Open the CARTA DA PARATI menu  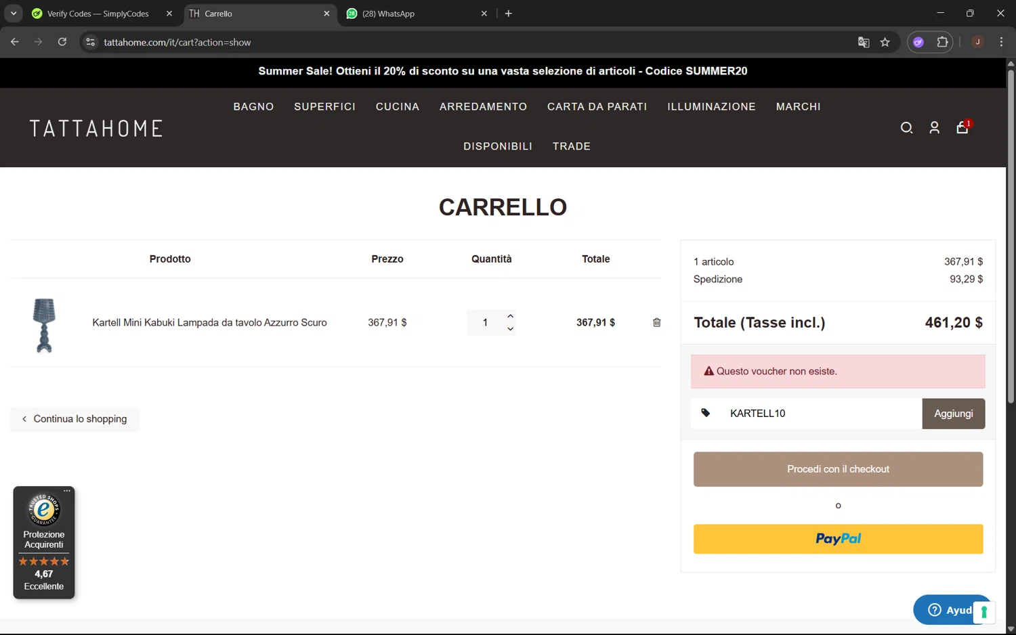pos(597,107)
